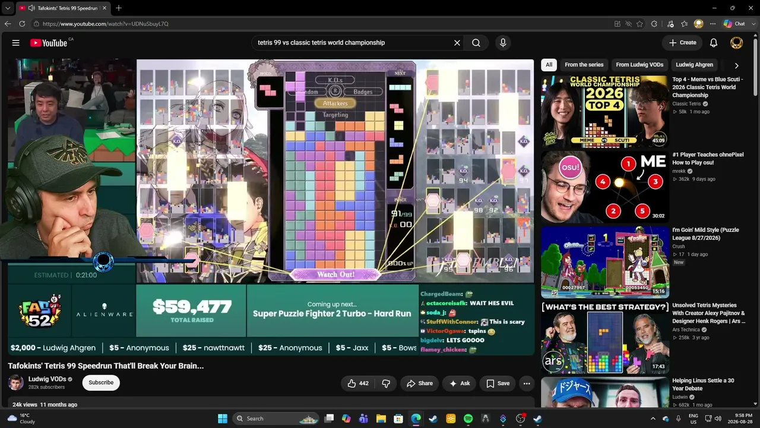
Task: Open Unsolved Tetris Mysteries video title
Action: [x=708, y=313]
